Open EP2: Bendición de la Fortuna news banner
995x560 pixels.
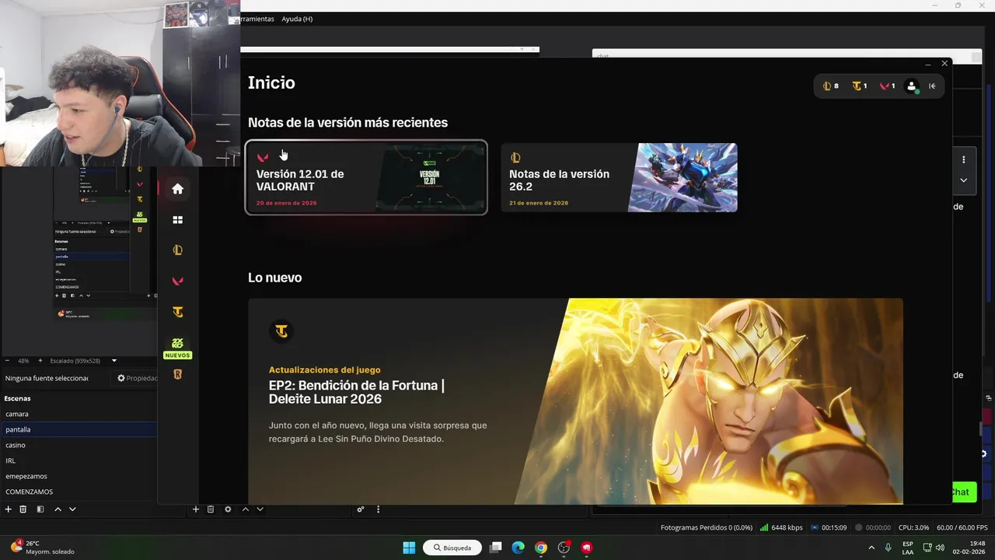pos(575,401)
